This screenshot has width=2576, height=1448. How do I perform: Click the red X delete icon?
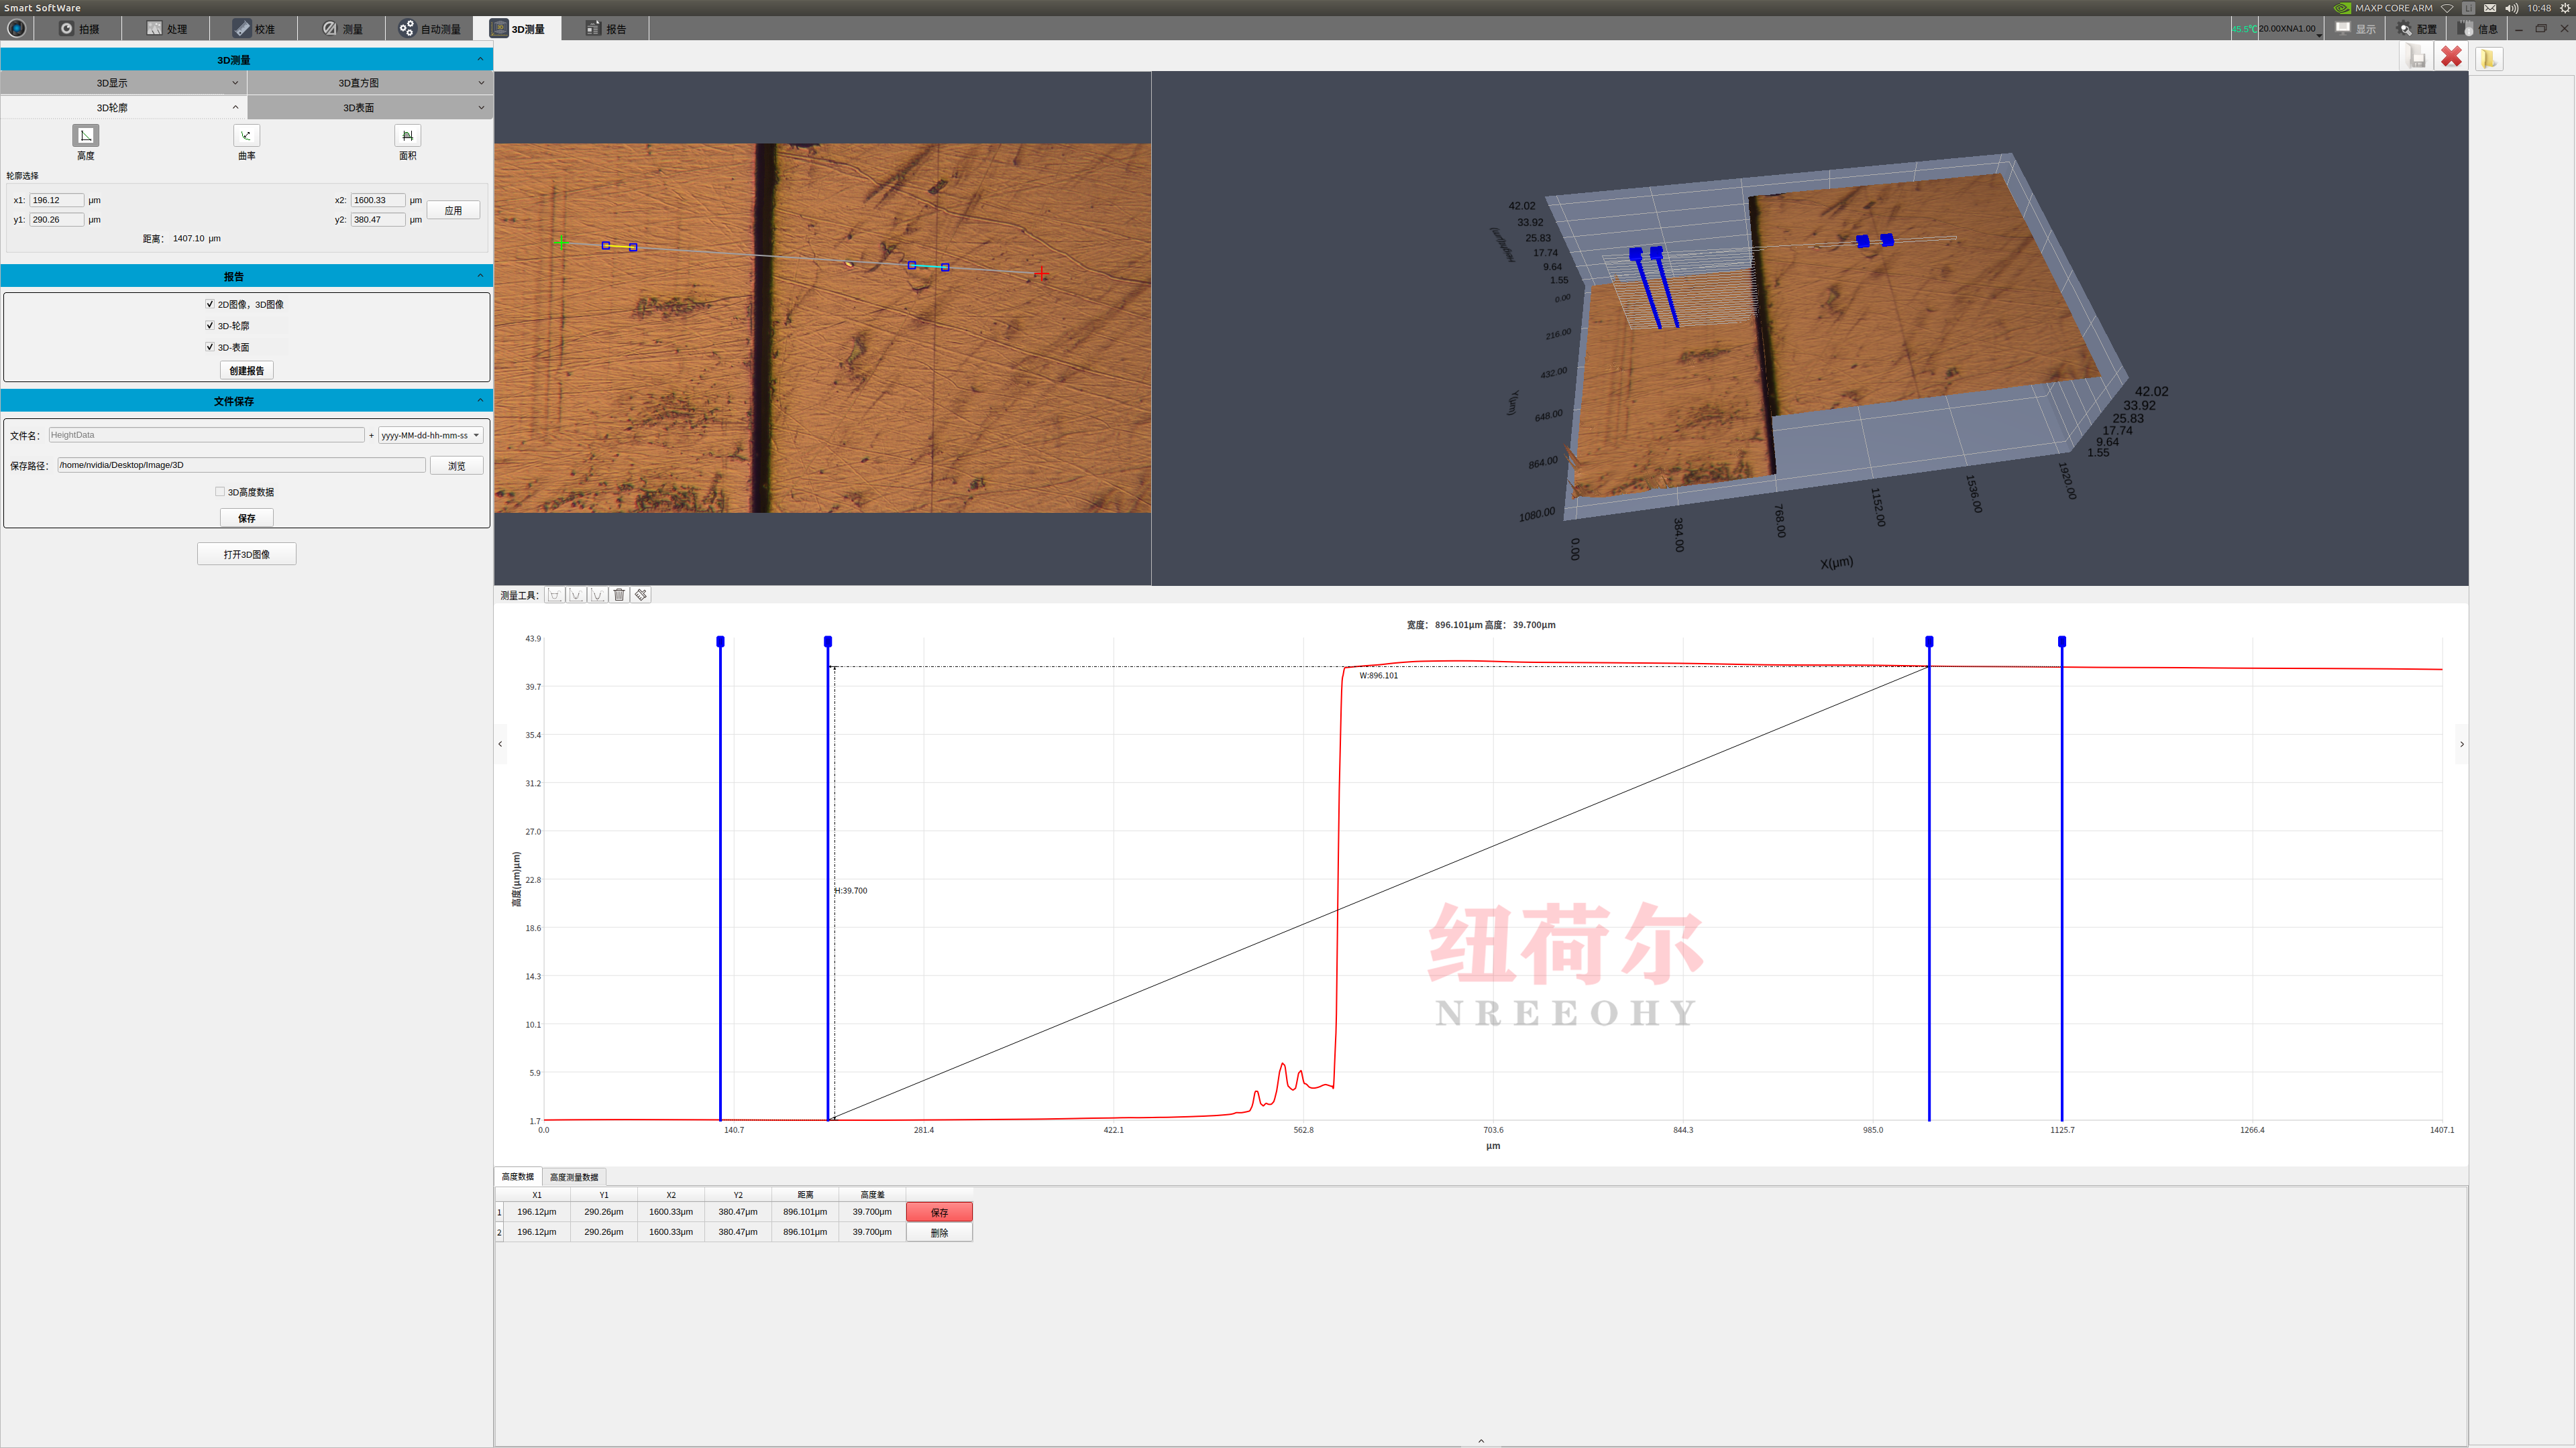(x=2450, y=58)
